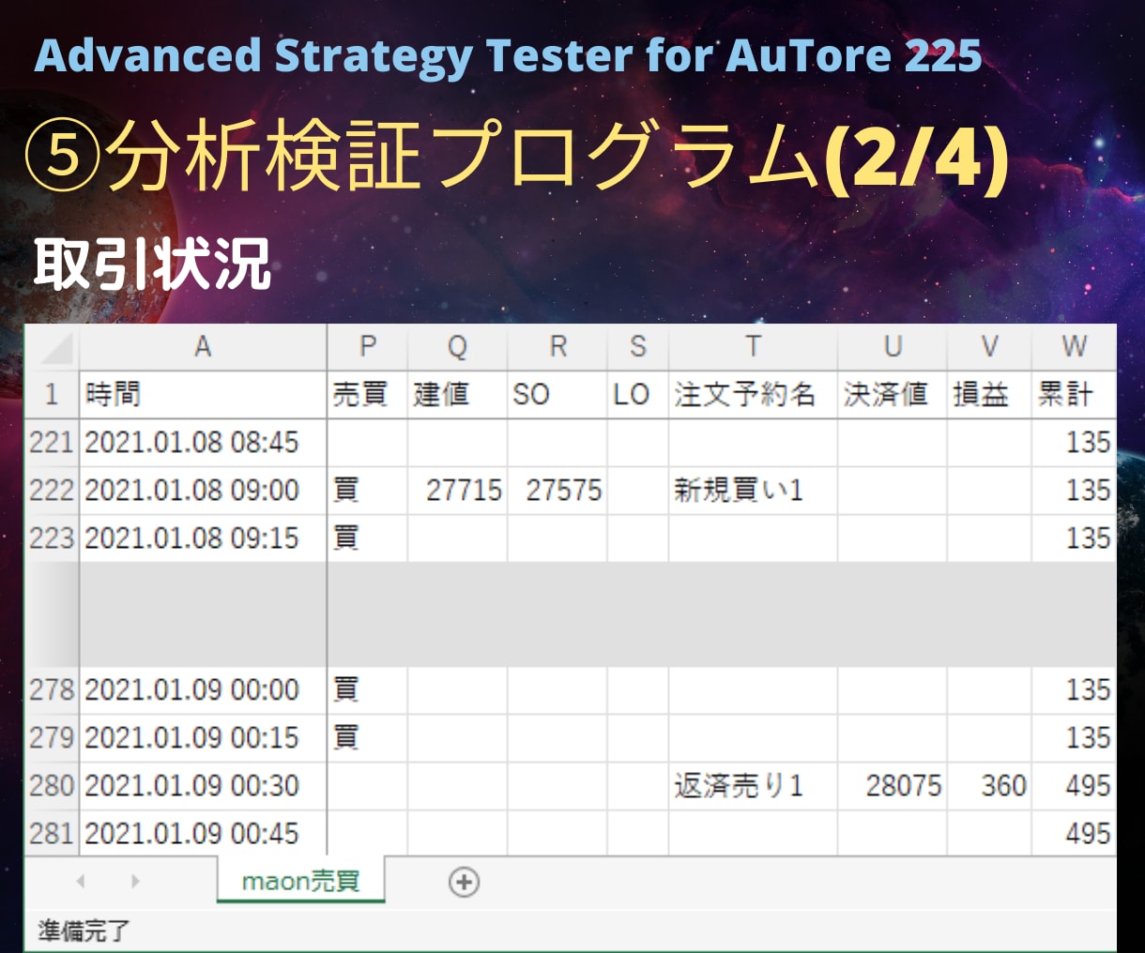Select row 222 header
The height and width of the screenshot is (953, 1145).
(53, 490)
